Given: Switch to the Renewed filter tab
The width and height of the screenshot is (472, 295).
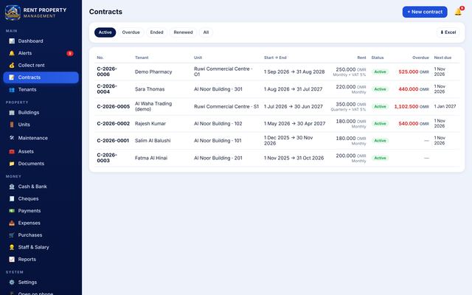Looking at the screenshot, I should pos(183,32).
